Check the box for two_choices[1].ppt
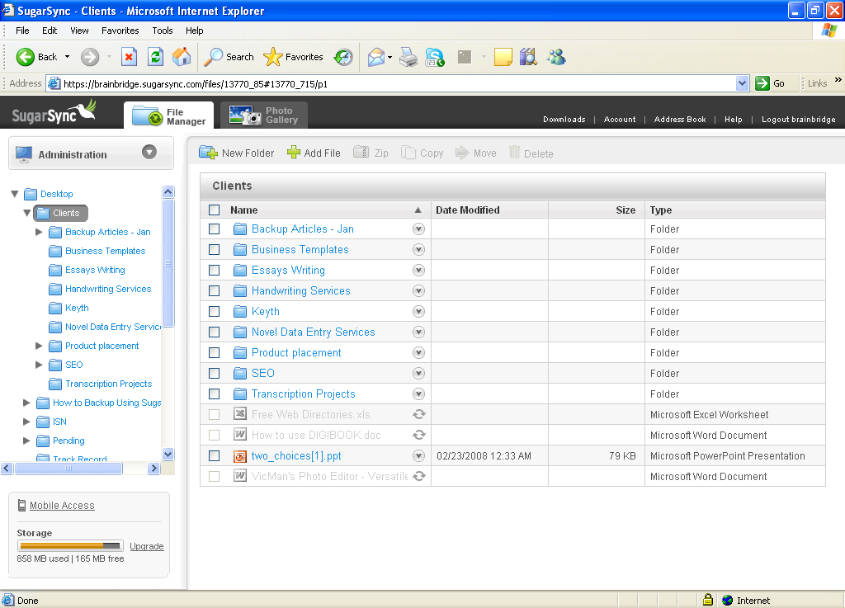This screenshot has width=845, height=608. (x=214, y=455)
